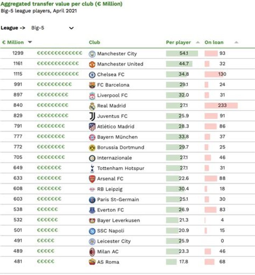Click the Tottenham Hotspur crest icon
Screen dimensions: 255x275
(92, 168)
